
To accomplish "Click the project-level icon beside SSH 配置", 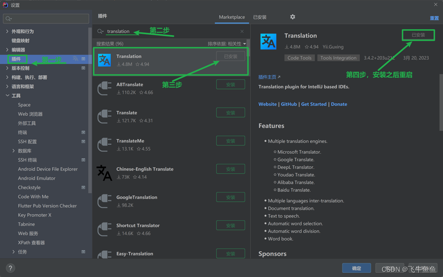I will pyautogui.click(x=83, y=141).
